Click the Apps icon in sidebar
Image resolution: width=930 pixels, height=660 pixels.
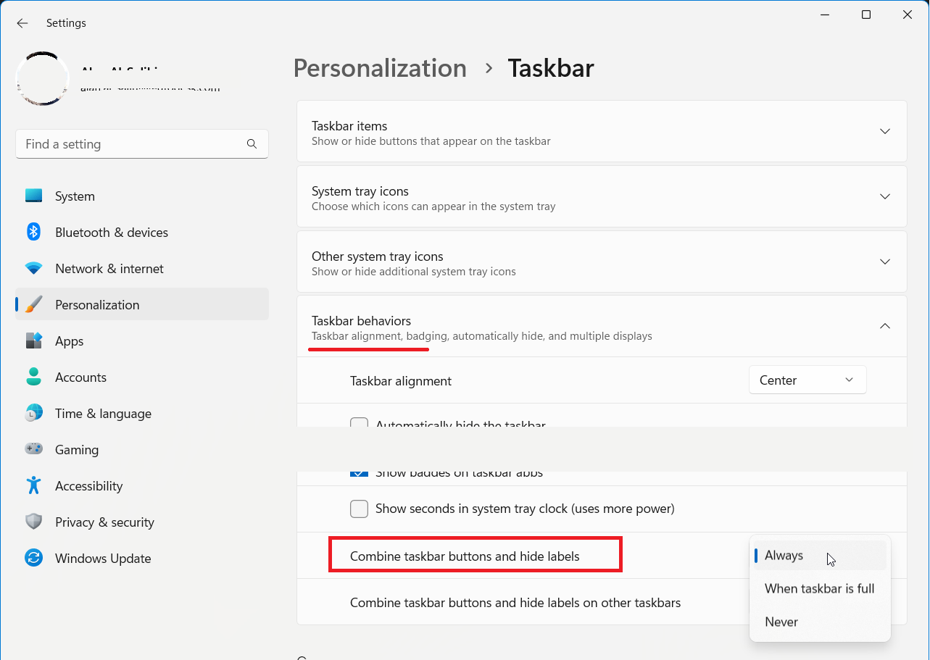34,341
